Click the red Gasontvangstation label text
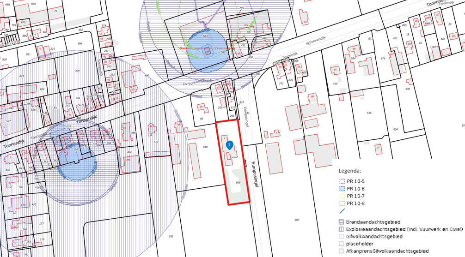The width and height of the screenshot is (465, 257). 207,48
